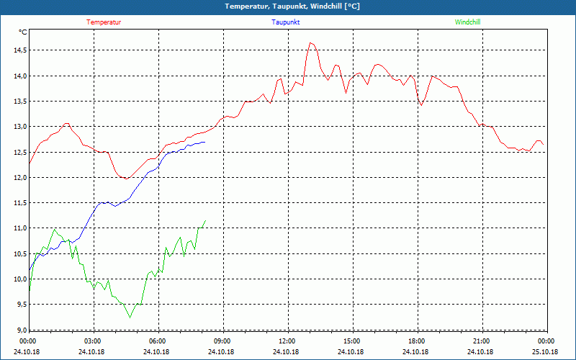This screenshot has height=360, width=576.
Task: Click the end of the blue Taupunkt line
Action: click(204, 142)
